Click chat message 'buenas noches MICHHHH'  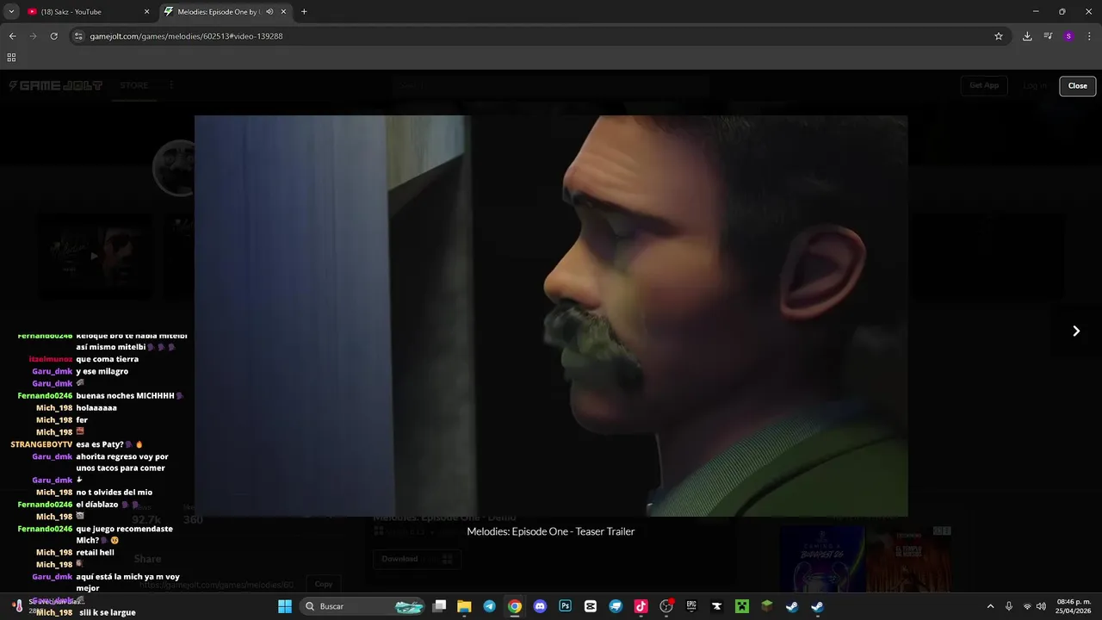tap(125, 395)
